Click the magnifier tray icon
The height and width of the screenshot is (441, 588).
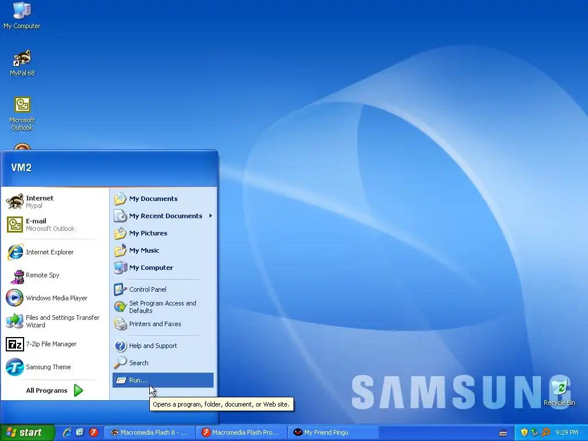click(546, 433)
